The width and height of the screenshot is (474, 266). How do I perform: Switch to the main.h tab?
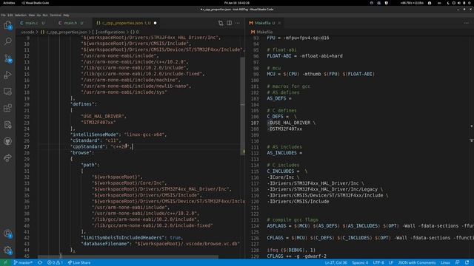pyautogui.click(x=71, y=23)
